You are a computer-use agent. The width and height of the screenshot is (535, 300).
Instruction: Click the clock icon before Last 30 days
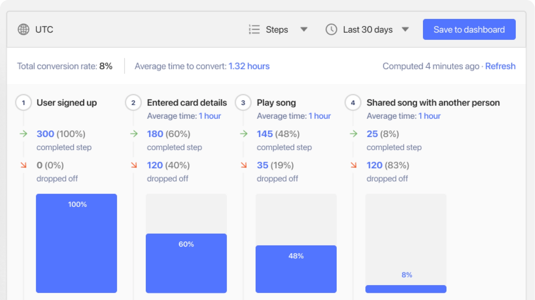331,29
